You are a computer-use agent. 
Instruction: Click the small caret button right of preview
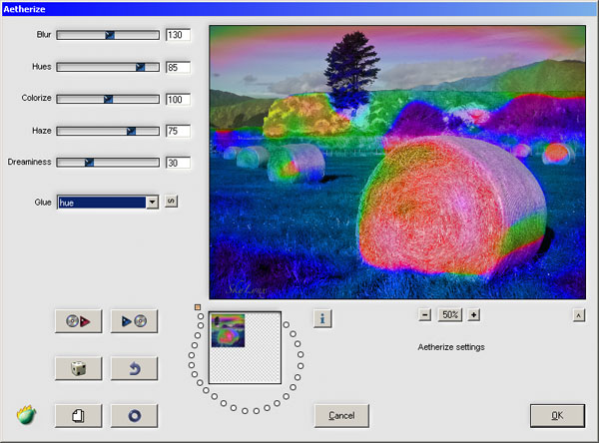577,315
